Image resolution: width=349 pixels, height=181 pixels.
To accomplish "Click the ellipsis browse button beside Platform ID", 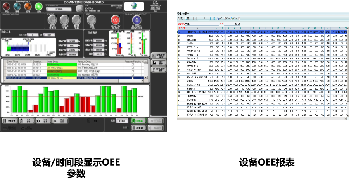I will [x=79, y=8].
